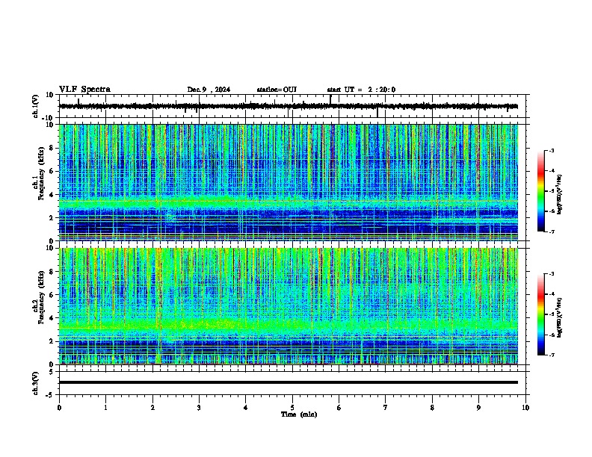Click the ch.2 spectrogram color scale bar
The width and height of the screenshot is (592, 457).
click(x=541, y=314)
